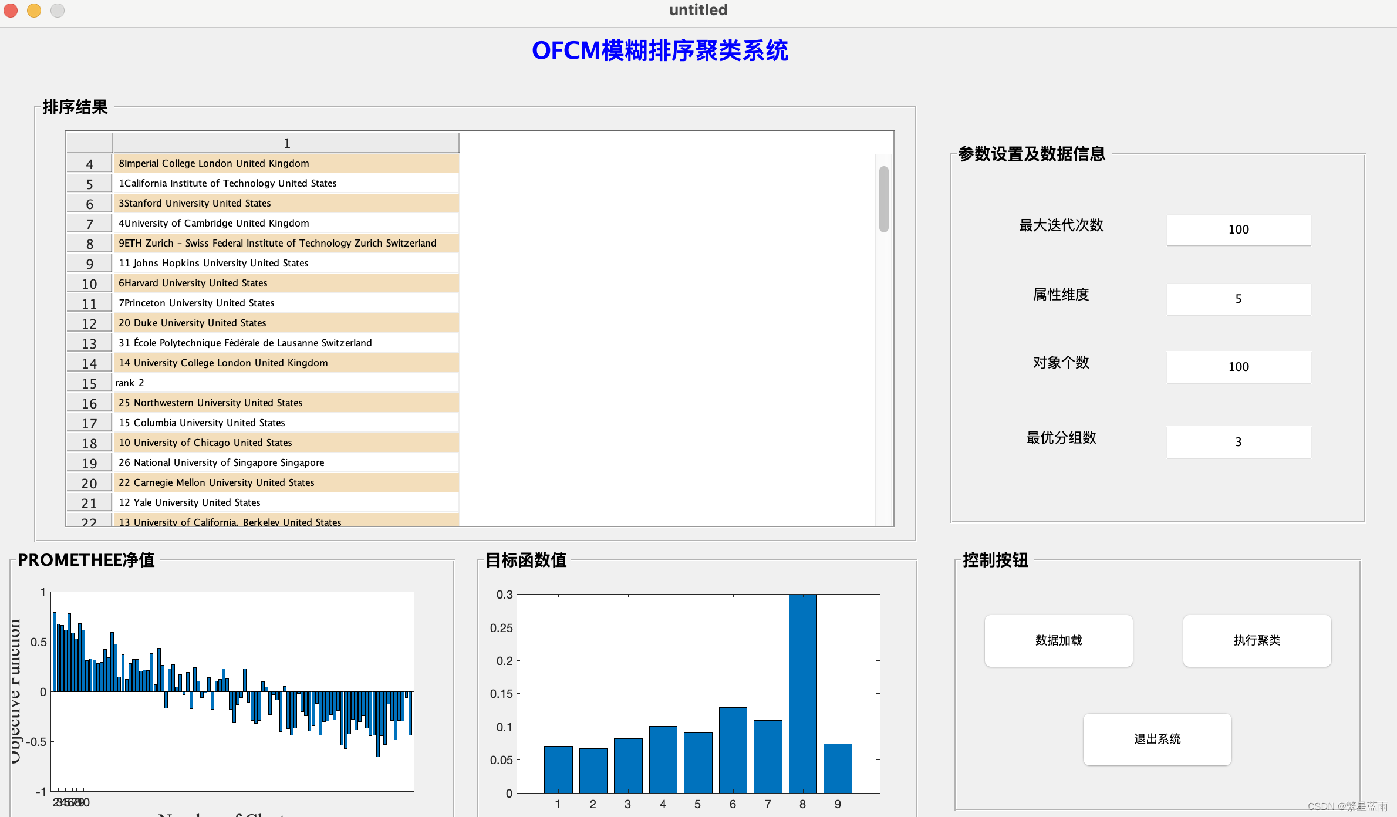The height and width of the screenshot is (817, 1397).
Task: Select the 最优分组数 input showing 3
Action: [x=1238, y=442]
